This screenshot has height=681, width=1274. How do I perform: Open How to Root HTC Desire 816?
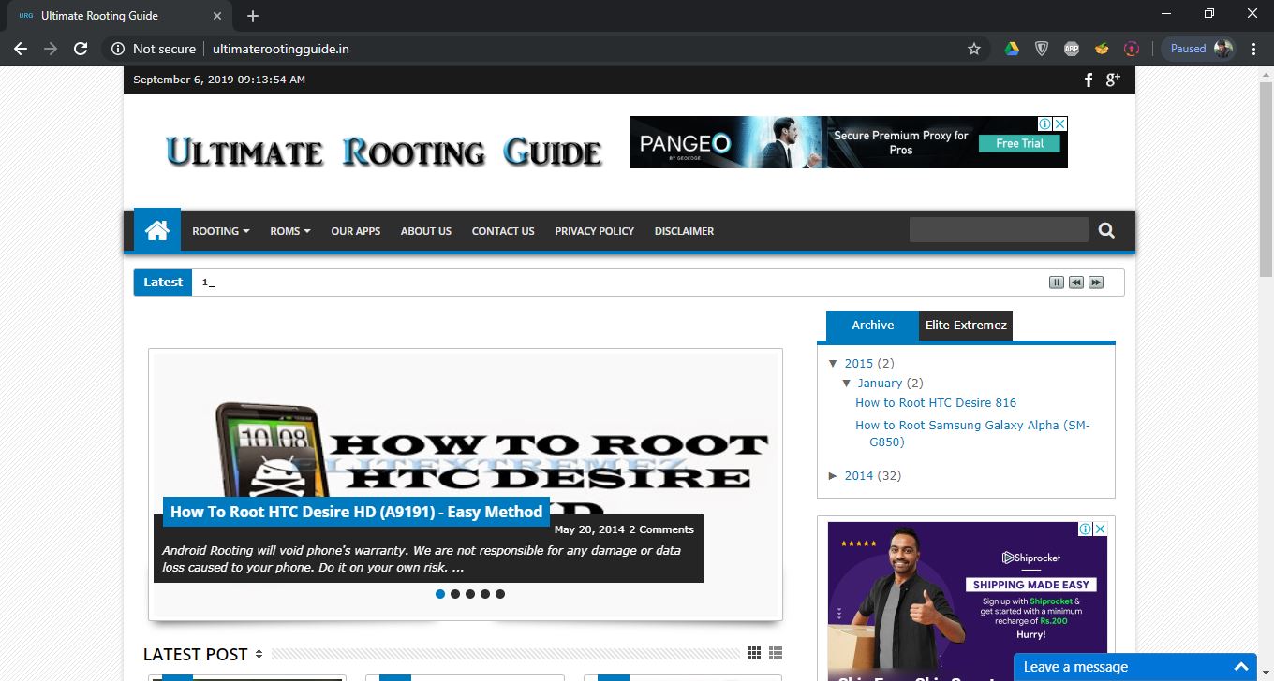point(936,403)
